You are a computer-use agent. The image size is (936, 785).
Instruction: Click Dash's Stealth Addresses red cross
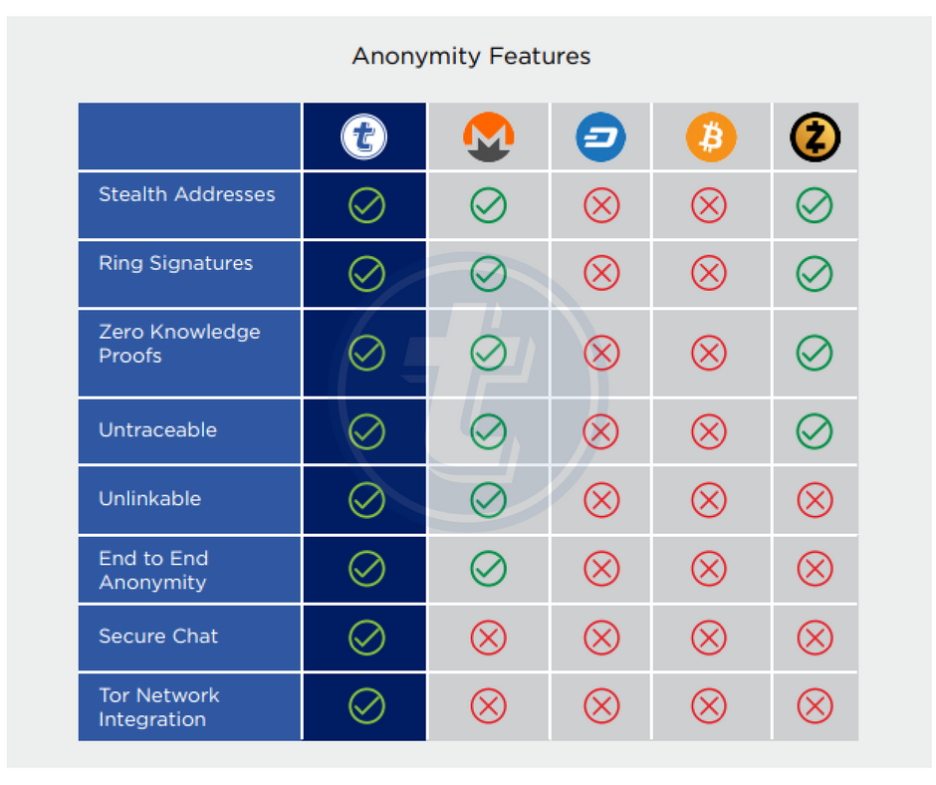[601, 205]
